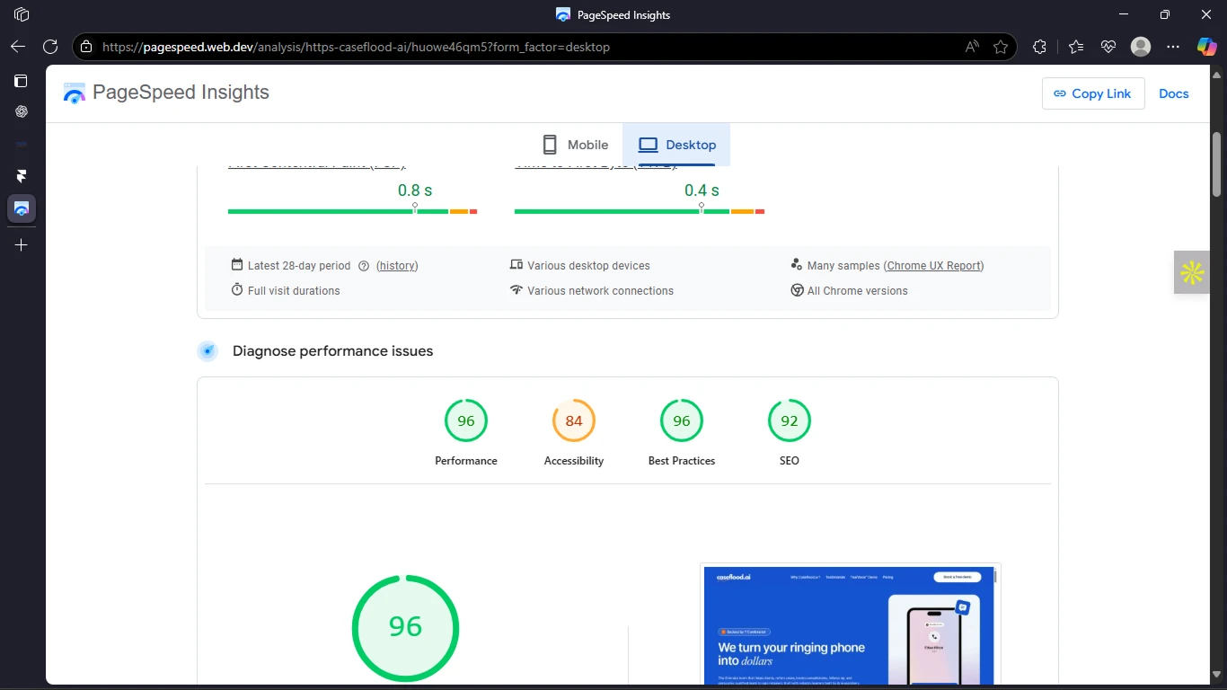Click the browser back arrow
The height and width of the screenshot is (690, 1227).
pos(18,47)
